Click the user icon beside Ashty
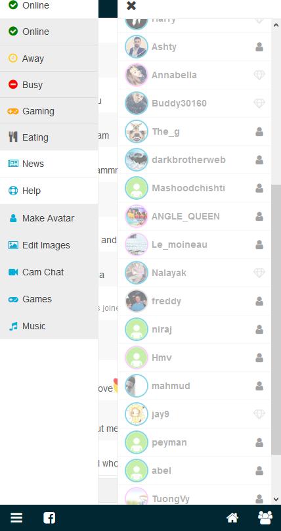Viewport: 281px width, 531px height. (259, 47)
